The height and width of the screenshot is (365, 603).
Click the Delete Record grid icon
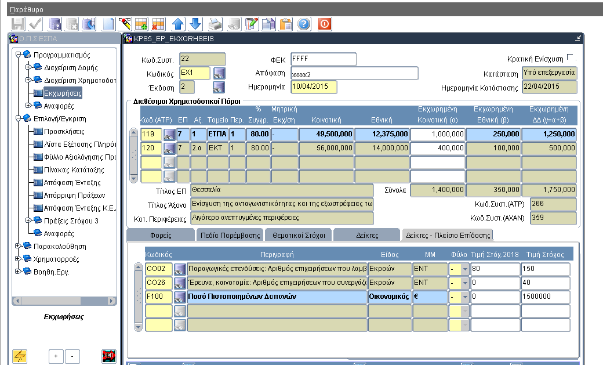point(158,24)
